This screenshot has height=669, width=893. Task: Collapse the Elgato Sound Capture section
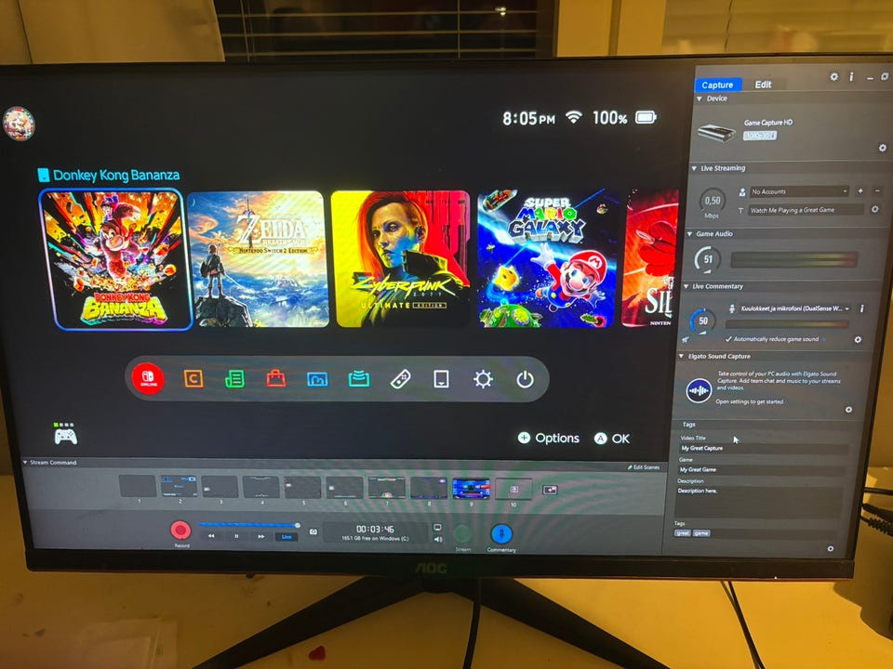point(682,357)
